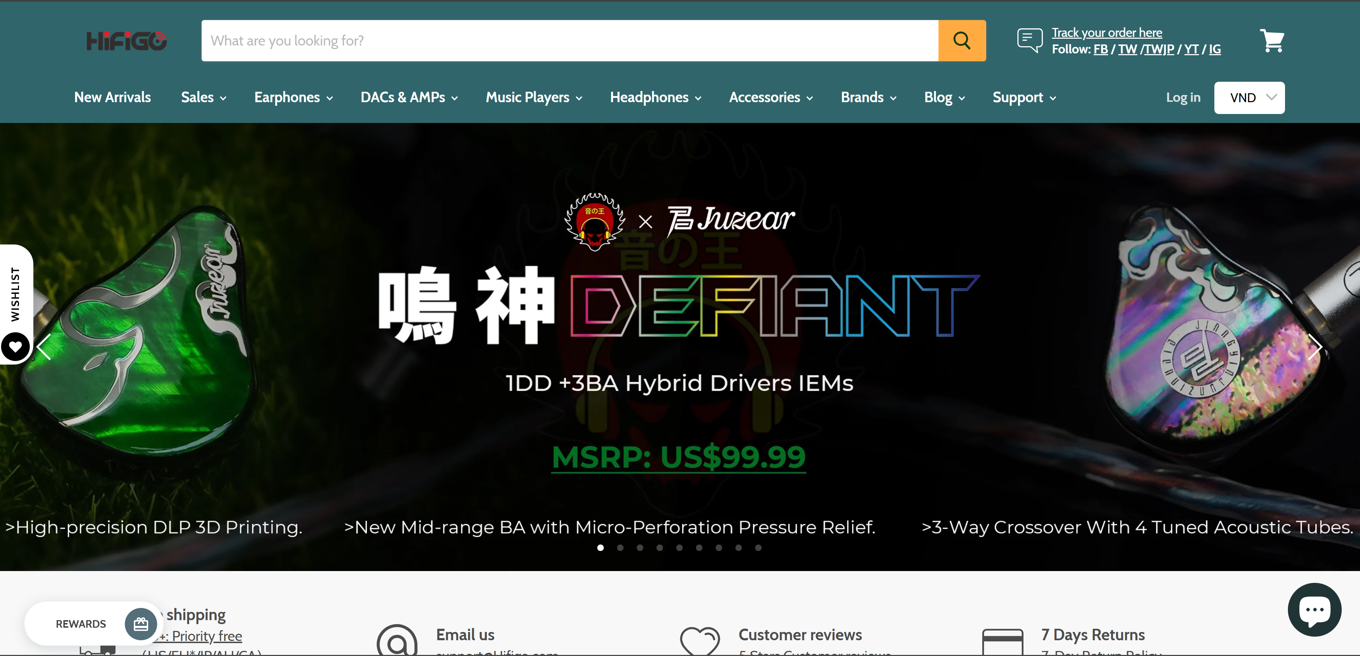Expand the Headphones menu
Image resolution: width=1360 pixels, height=656 pixels.
tap(656, 97)
